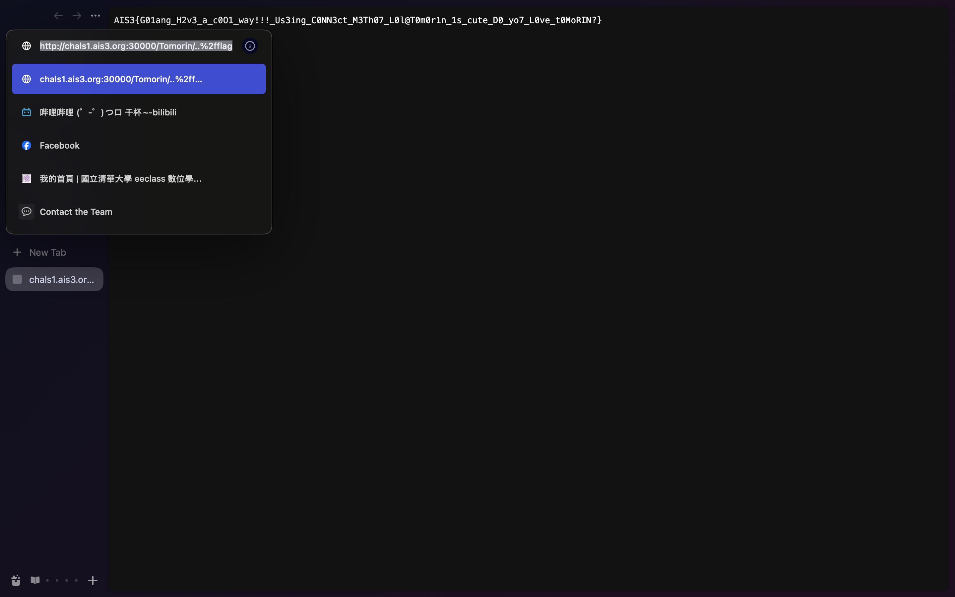The width and height of the screenshot is (955, 597).
Task: Open the library book icon
Action: [35, 580]
